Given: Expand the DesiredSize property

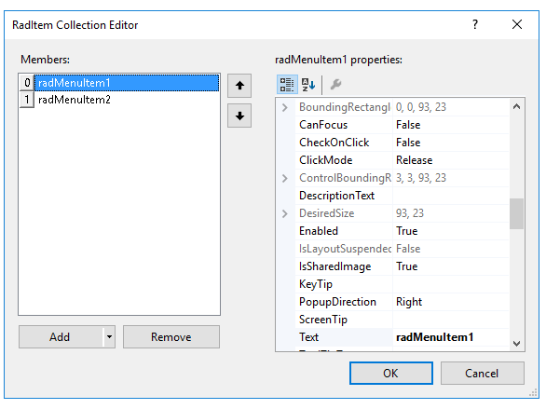Looking at the screenshot, I should 285,213.
